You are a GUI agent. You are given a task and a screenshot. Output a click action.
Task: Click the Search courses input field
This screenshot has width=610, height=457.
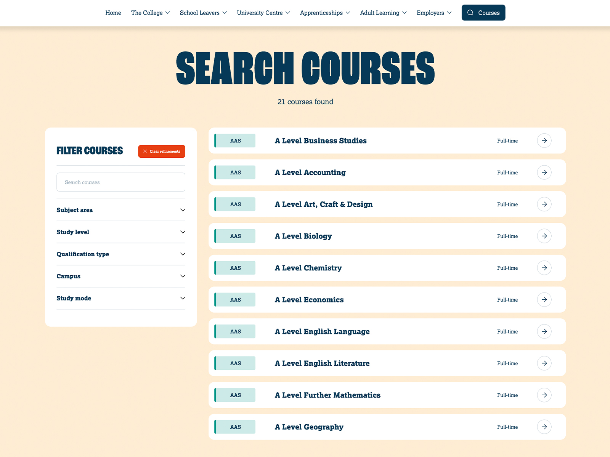[121, 182]
